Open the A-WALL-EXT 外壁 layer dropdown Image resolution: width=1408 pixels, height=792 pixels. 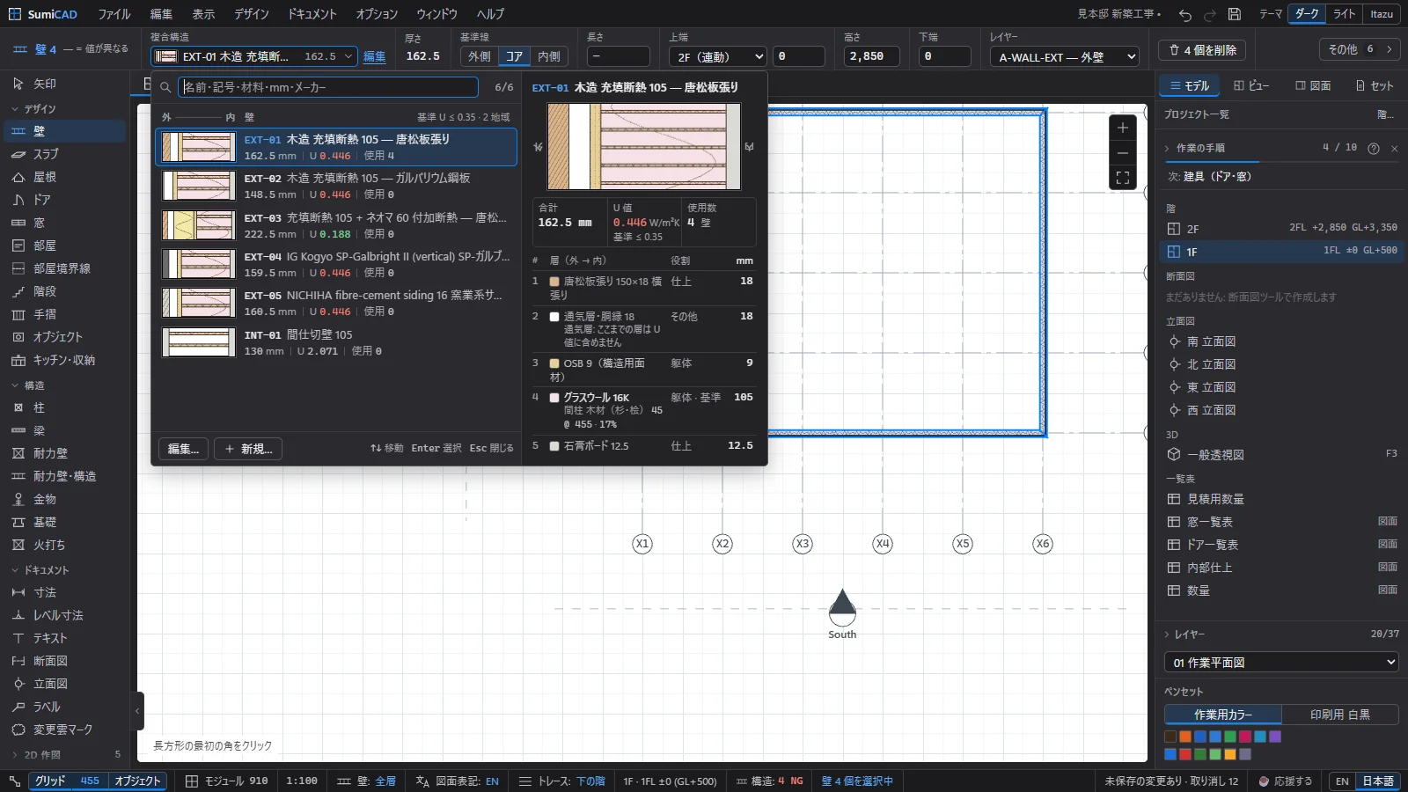(1065, 56)
